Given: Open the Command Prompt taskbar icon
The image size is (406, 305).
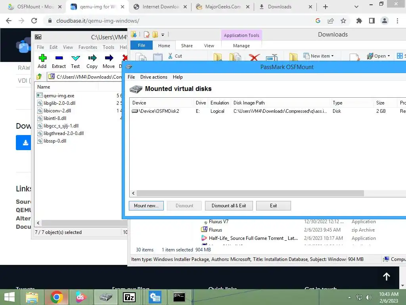Looking at the screenshot, I should [179, 297].
